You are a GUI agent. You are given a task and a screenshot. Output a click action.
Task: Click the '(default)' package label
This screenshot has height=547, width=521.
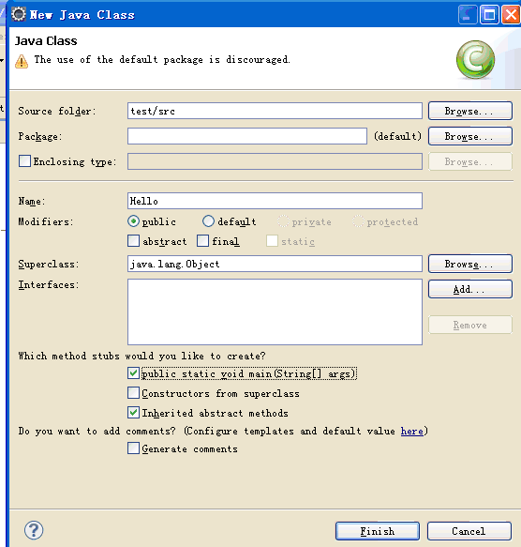[397, 136]
